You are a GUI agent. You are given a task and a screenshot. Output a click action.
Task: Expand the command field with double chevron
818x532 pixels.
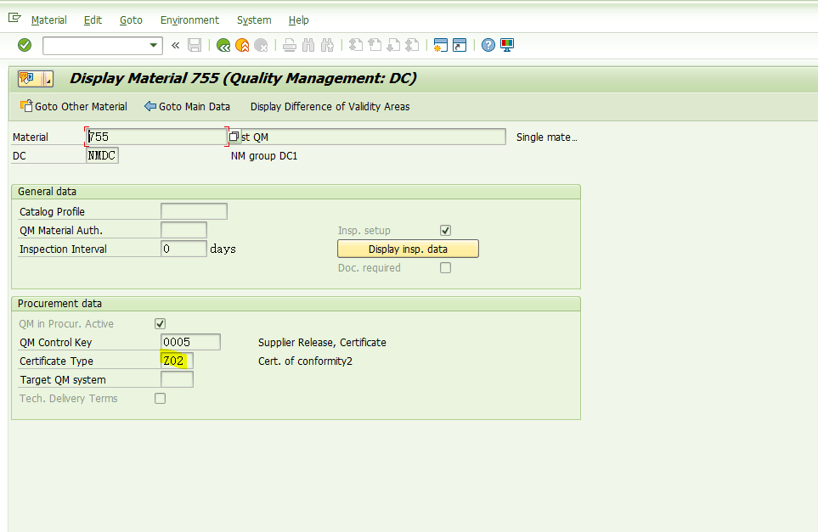175,46
